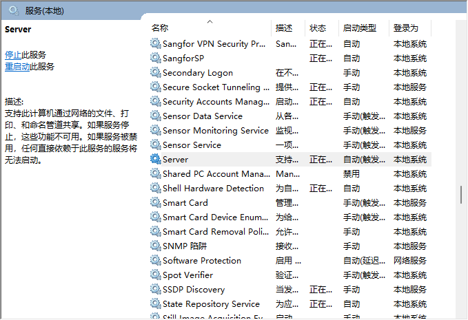Click the gear icon of Shared PC Account Manager
468x320 pixels.
[x=156, y=173]
